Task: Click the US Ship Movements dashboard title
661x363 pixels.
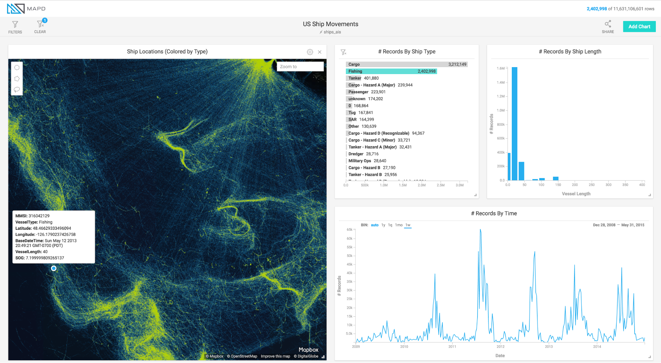Action: coord(331,24)
